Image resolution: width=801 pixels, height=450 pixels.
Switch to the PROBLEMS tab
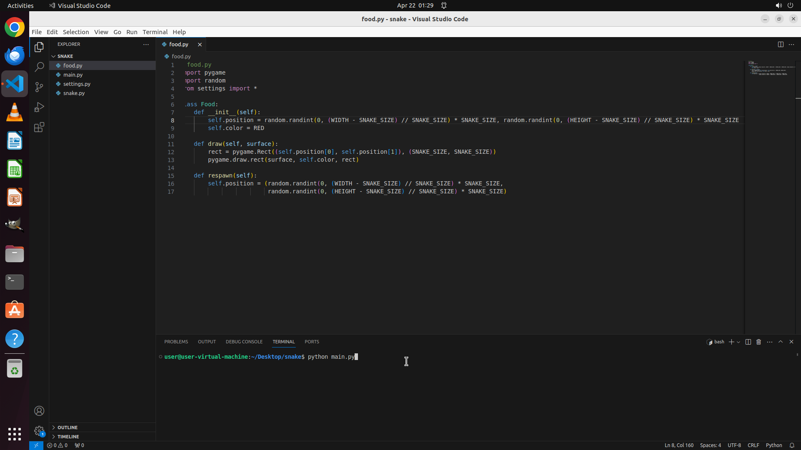click(176, 342)
